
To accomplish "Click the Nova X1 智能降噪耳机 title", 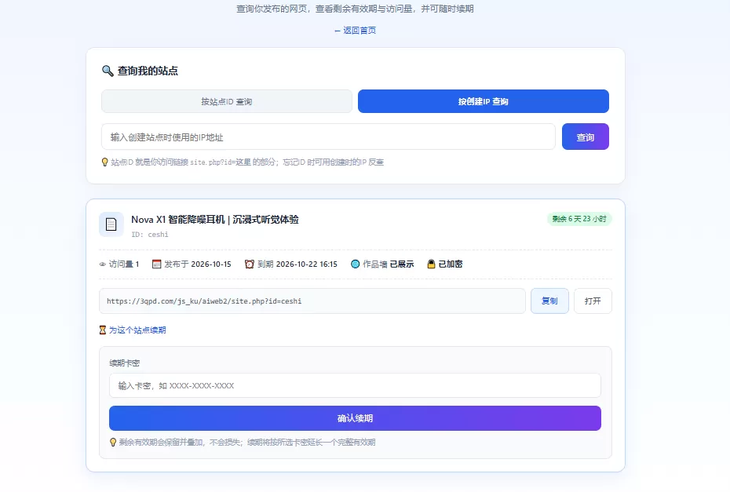I will 215,219.
